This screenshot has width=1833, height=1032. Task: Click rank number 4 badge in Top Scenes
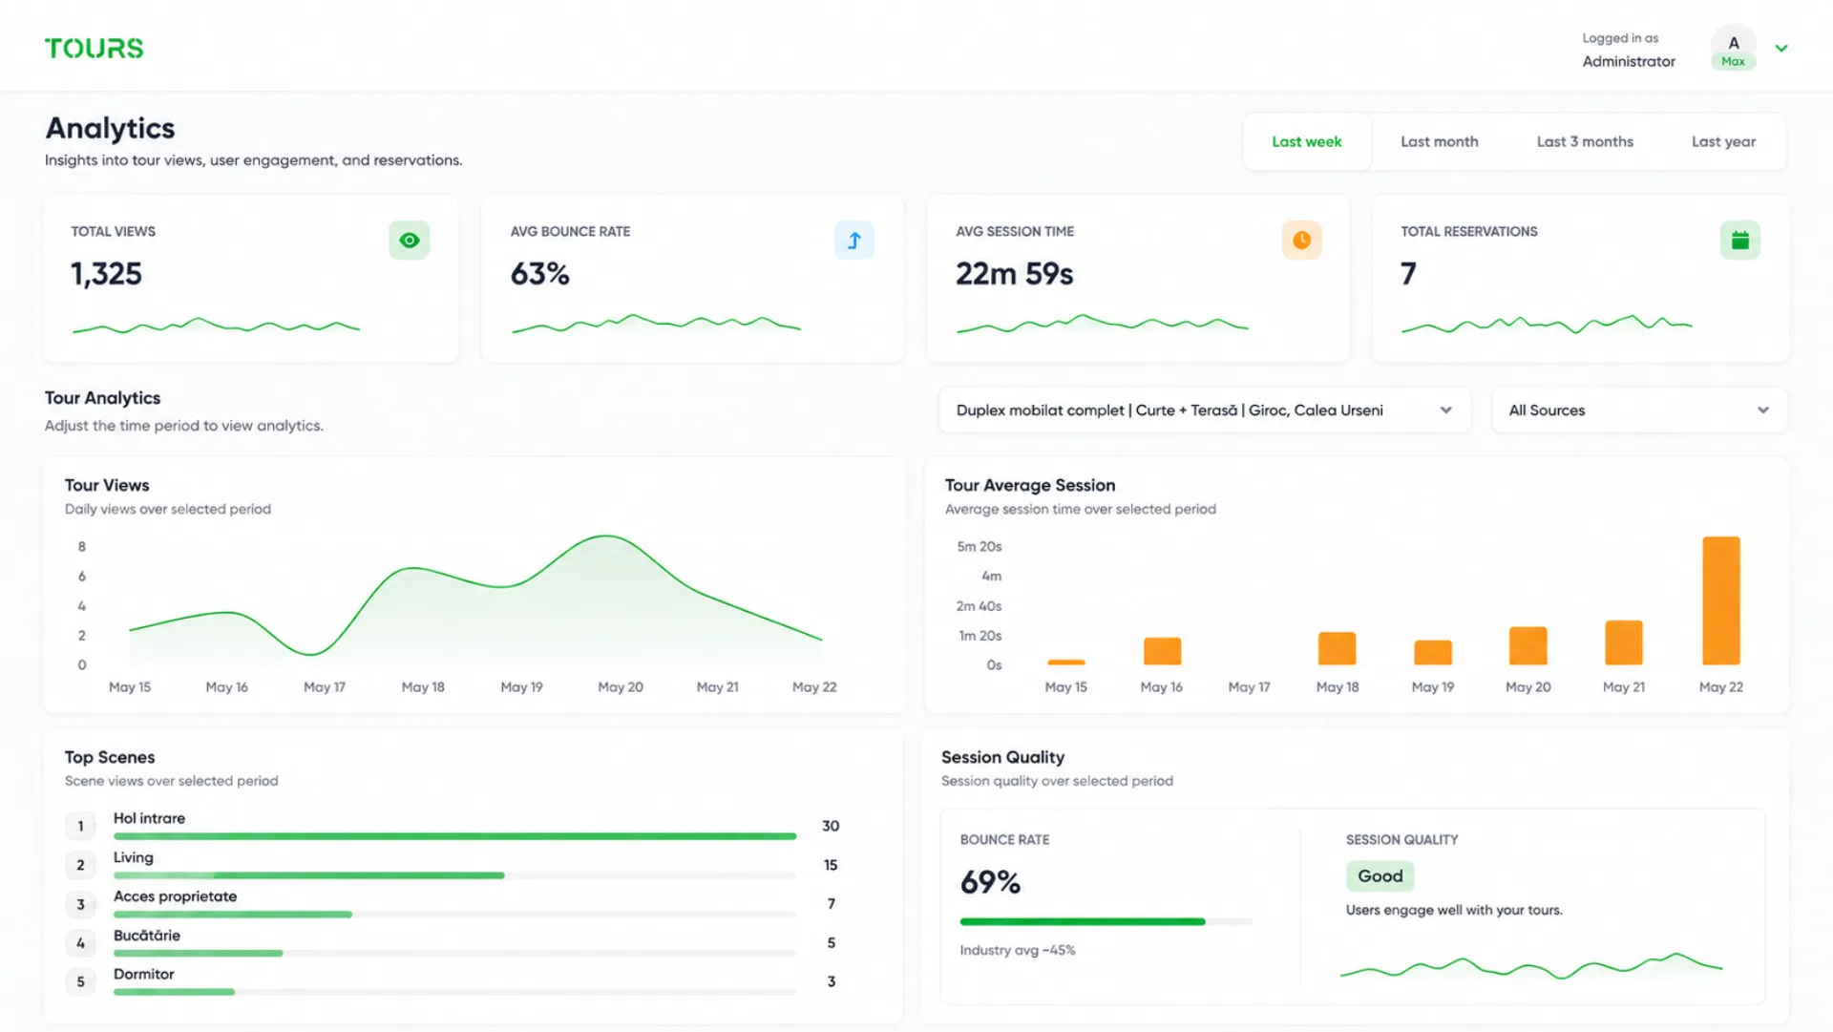pyautogui.click(x=80, y=944)
